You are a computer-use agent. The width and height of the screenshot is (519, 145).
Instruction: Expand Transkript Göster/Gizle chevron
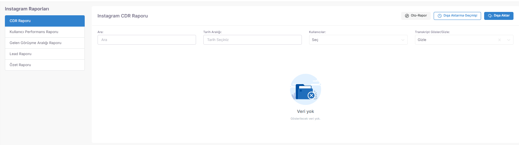(509, 40)
